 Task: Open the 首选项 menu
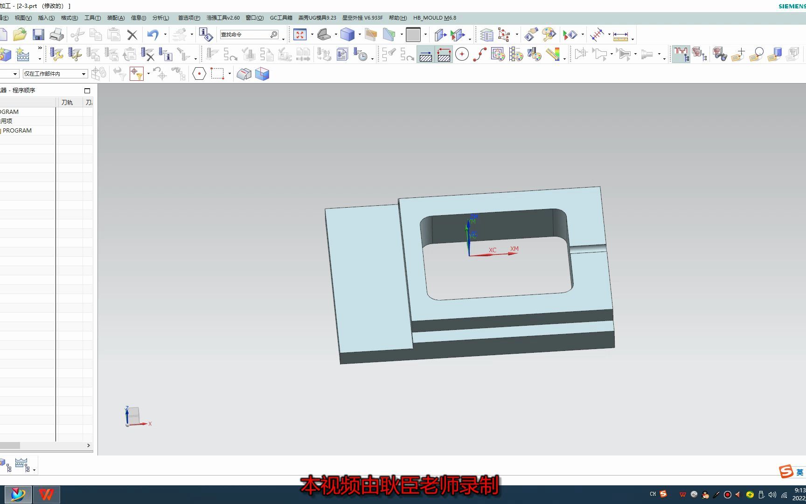point(188,18)
